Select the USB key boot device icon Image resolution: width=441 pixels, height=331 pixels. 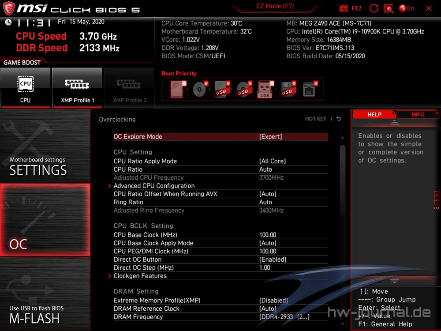pos(265,89)
